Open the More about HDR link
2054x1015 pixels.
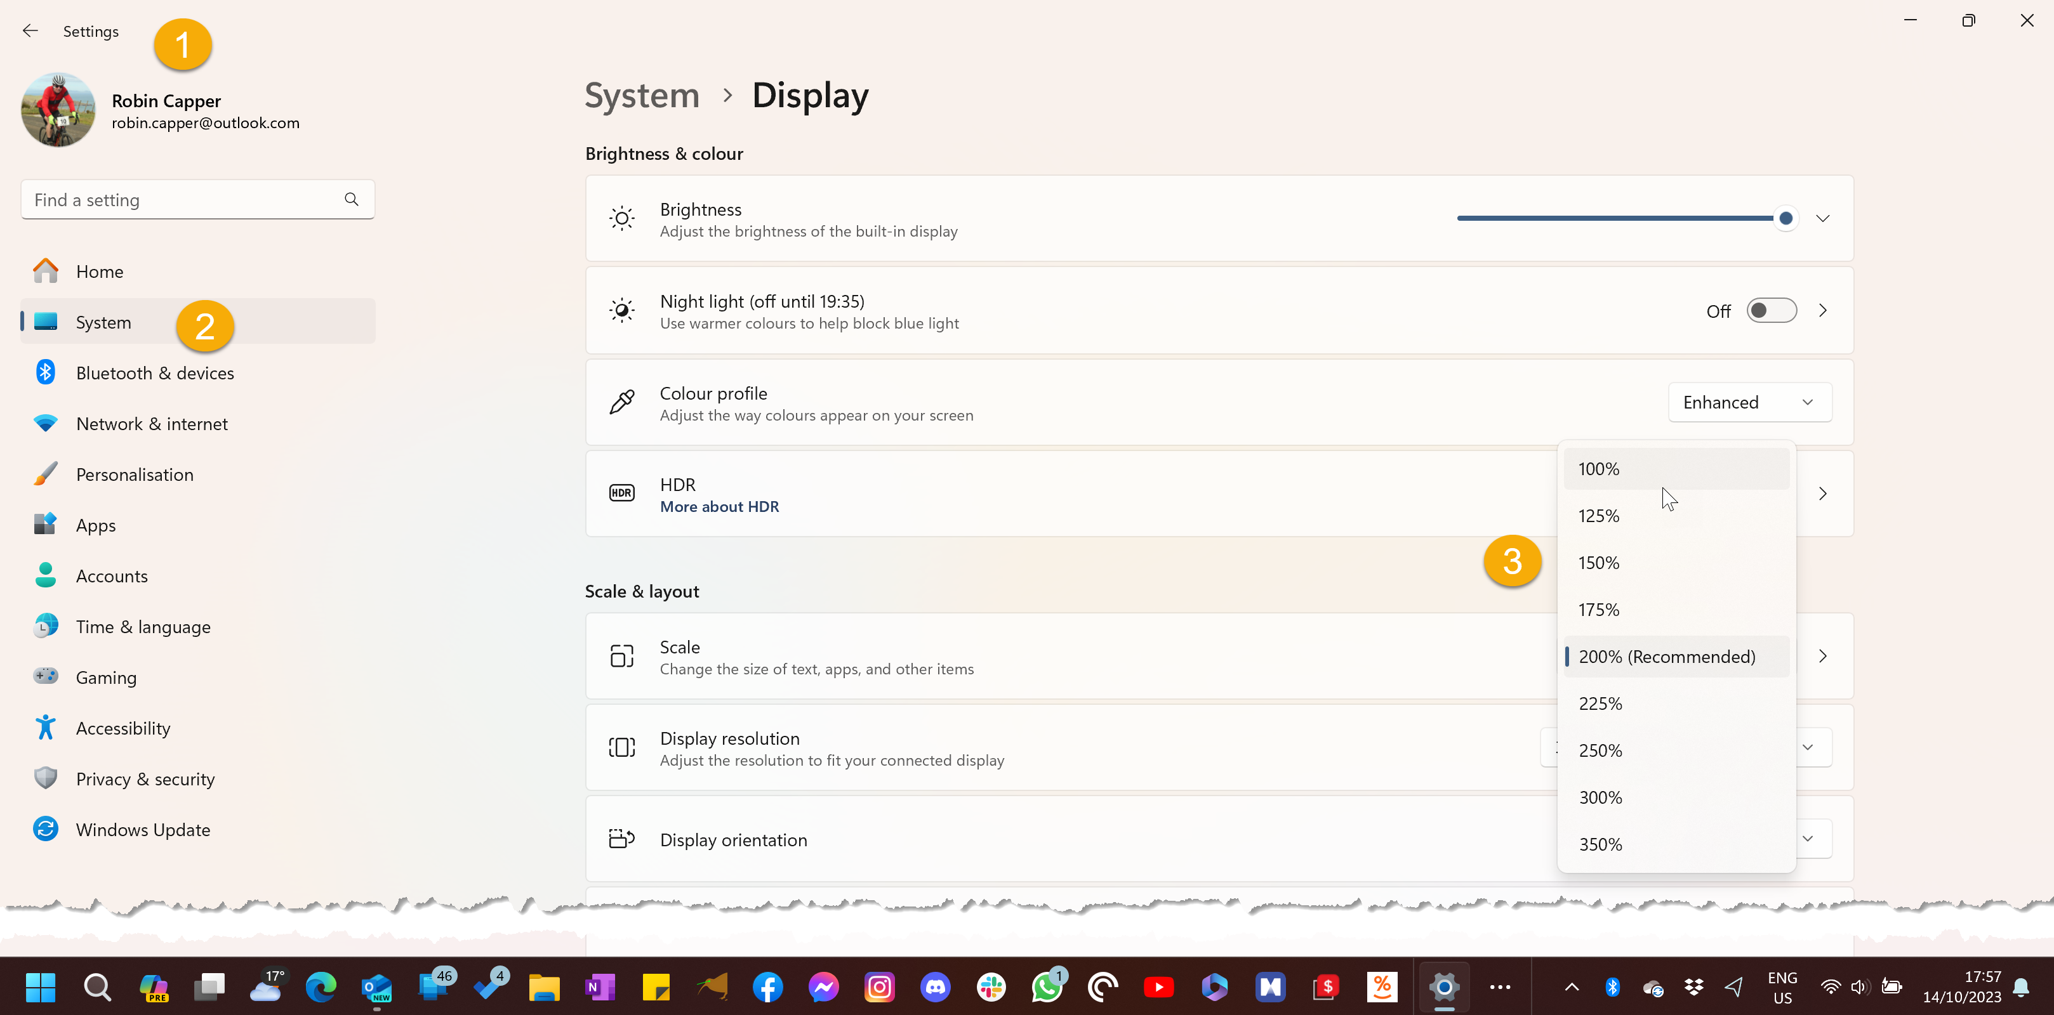[719, 507]
